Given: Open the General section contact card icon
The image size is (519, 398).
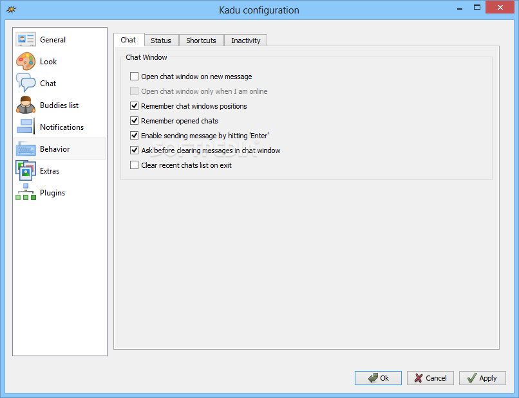Looking at the screenshot, I should tap(26, 39).
